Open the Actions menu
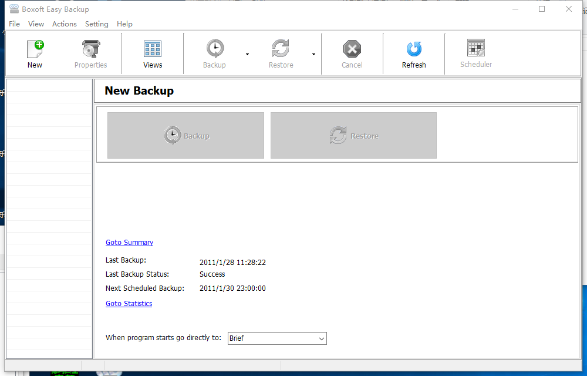The image size is (587, 376). [64, 23]
